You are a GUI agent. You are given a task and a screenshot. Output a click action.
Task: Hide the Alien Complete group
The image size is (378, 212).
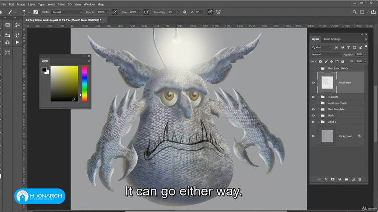pos(313,110)
